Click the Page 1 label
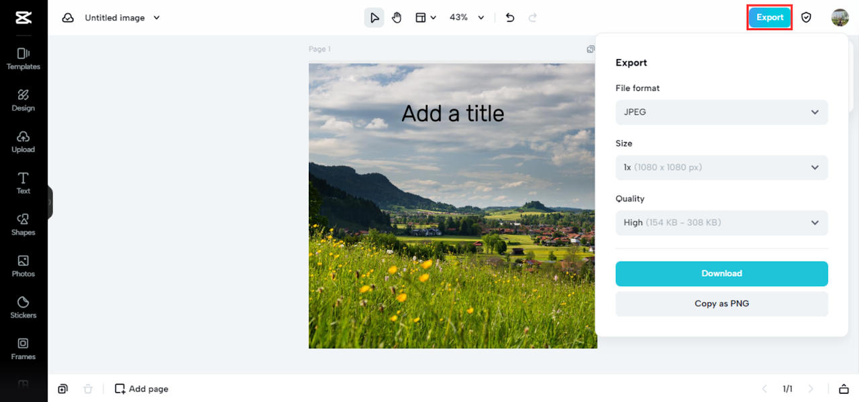The height and width of the screenshot is (402, 859). click(x=319, y=49)
